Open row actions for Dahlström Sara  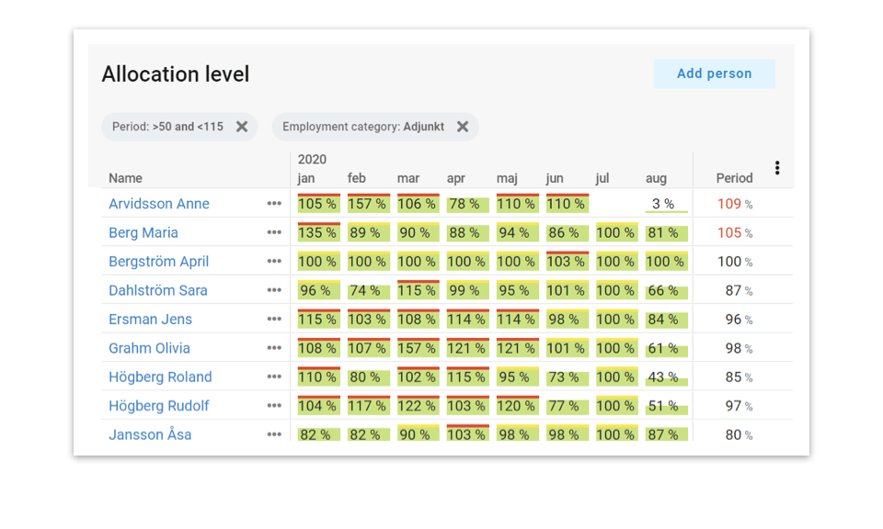pos(273,289)
